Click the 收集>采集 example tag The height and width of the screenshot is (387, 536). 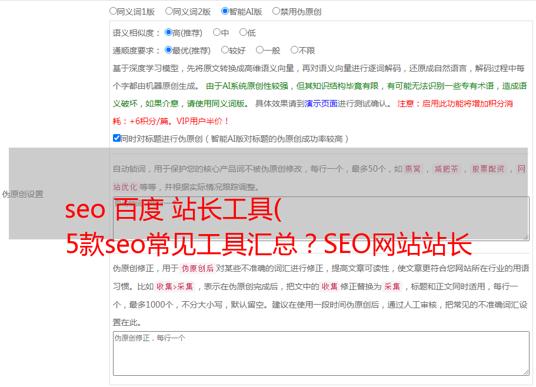tap(175, 286)
